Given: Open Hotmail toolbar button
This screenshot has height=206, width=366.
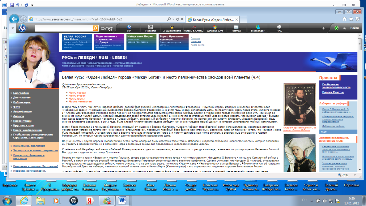Looking at the screenshot, I should pos(236,28).
